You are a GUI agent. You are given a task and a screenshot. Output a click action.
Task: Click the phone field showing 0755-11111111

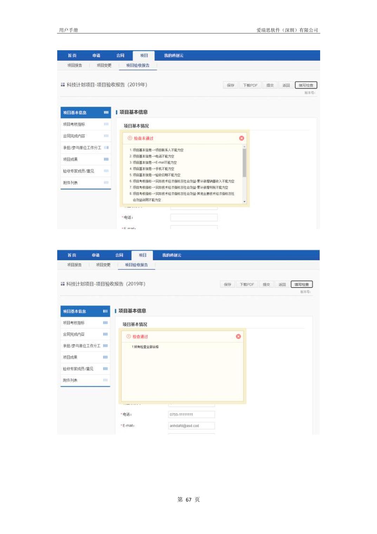tap(191, 415)
